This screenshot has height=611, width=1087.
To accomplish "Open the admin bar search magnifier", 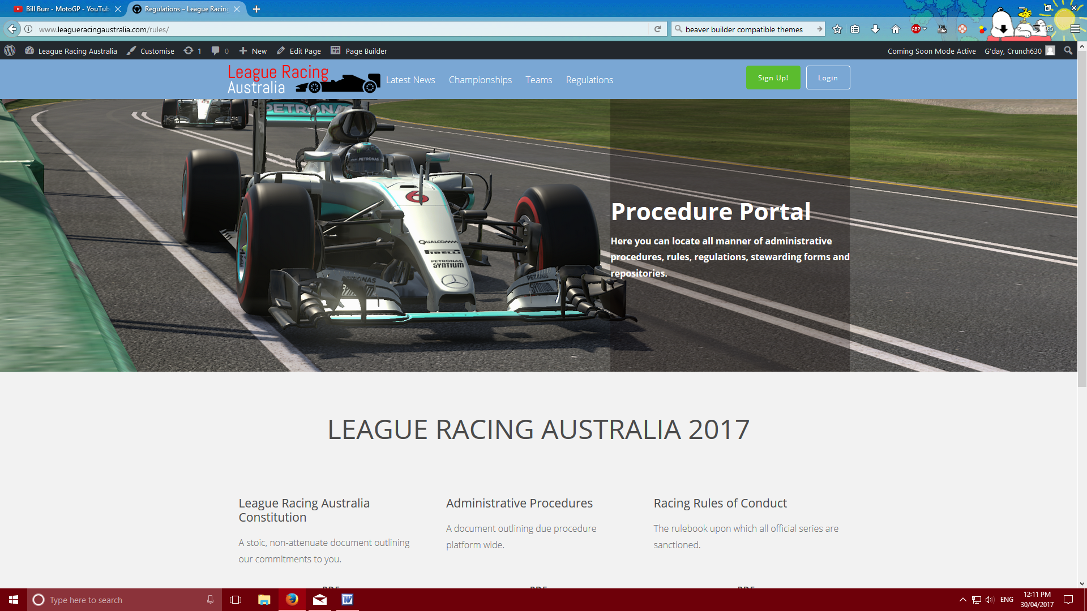I will tap(1068, 51).
